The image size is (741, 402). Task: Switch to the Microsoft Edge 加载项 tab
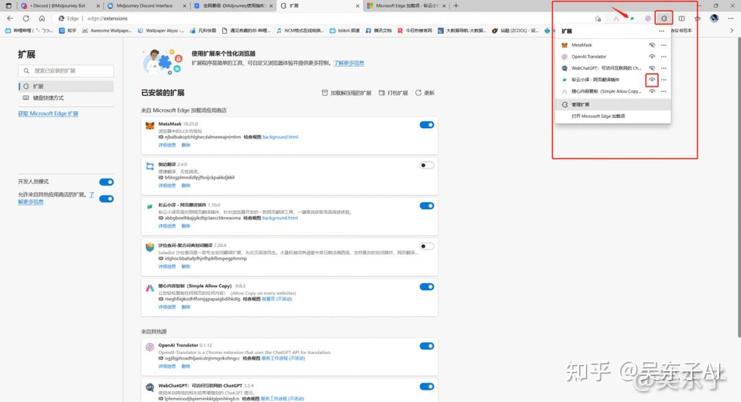[x=406, y=5]
